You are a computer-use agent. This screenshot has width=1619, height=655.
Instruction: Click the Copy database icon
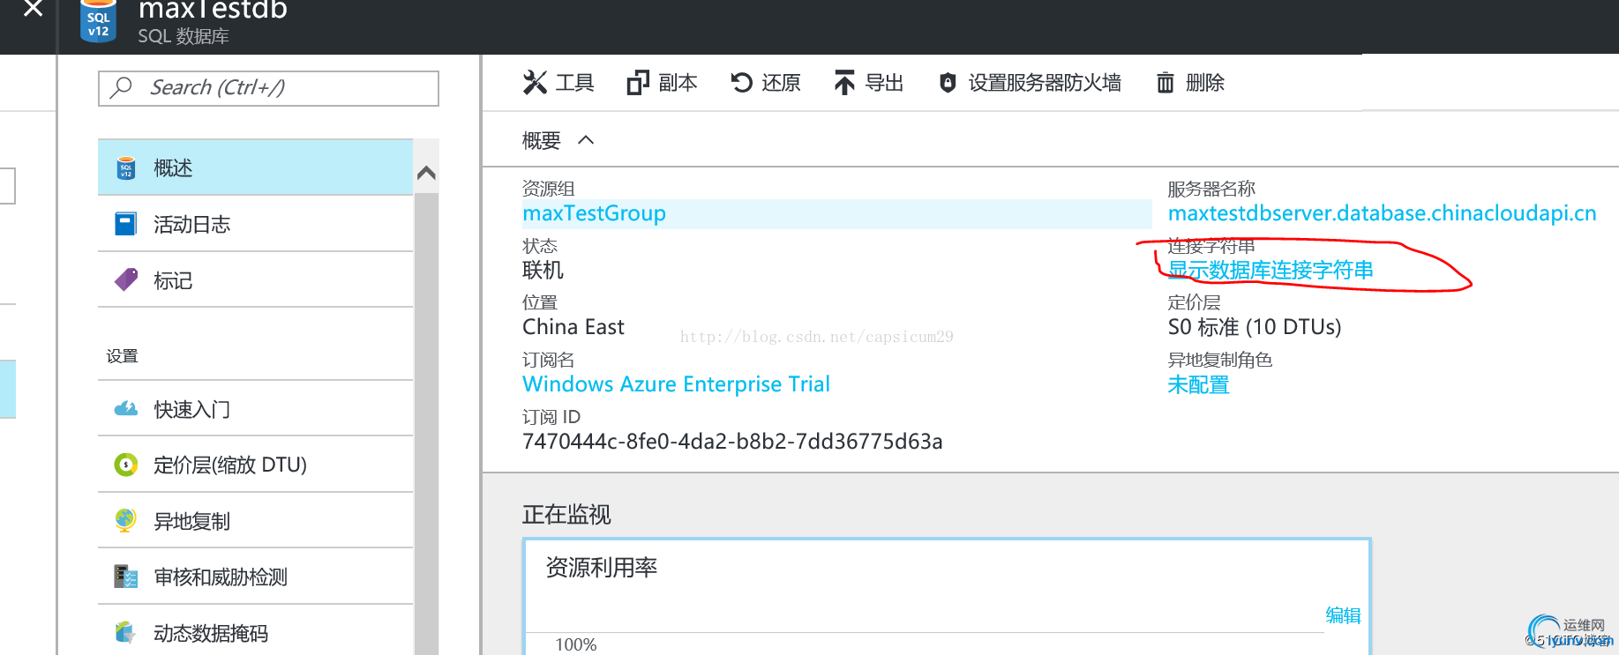[638, 83]
